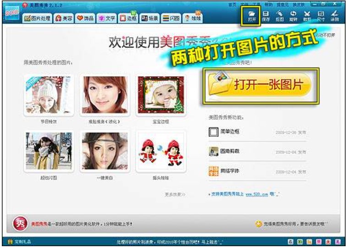Open the 一键美白 whitening thumbnail
Image resolution: width=347 pixels, height=248 pixels.
pyautogui.click(x=105, y=151)
